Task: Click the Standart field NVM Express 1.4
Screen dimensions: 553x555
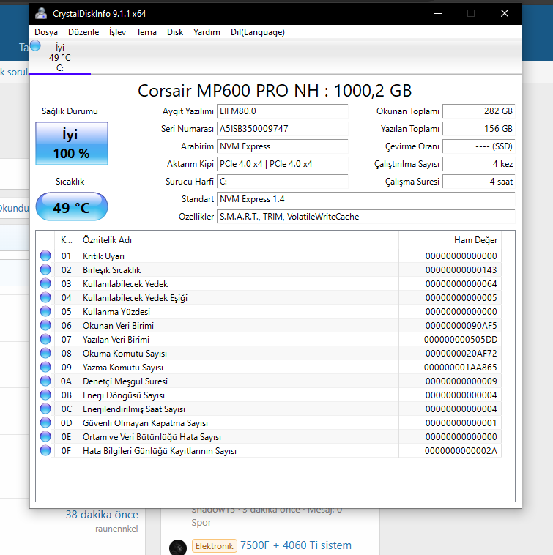Action: (x=365, y=199)
